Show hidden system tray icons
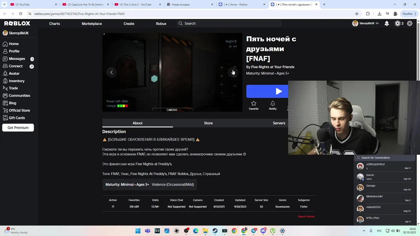This screenshot has width=420, height=236. click(364, 231)
